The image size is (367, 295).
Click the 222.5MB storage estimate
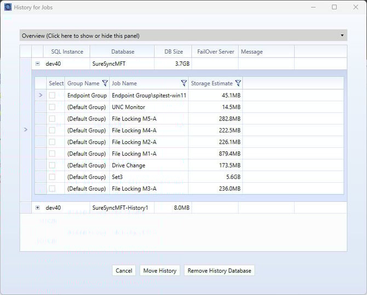point(230,130)
